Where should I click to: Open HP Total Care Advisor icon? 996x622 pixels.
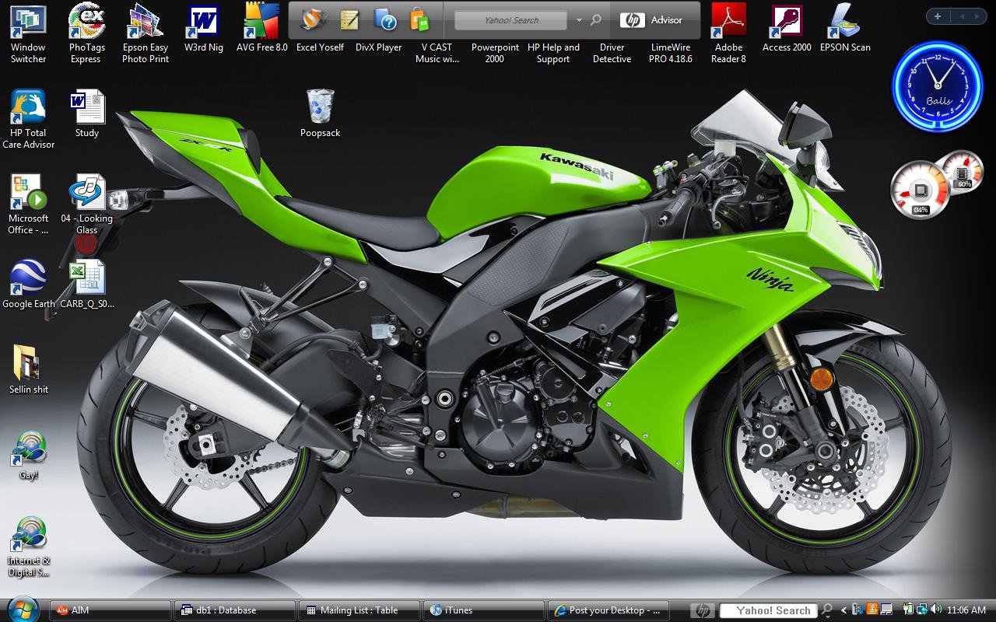pos(28,120)
